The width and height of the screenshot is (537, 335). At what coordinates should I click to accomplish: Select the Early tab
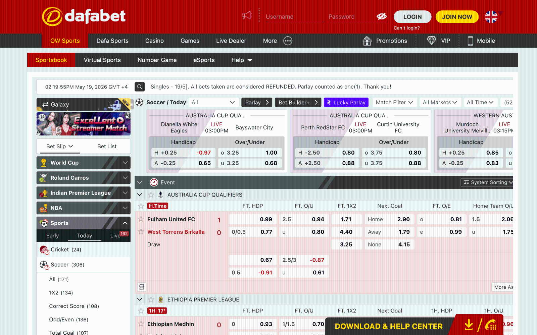[53, 236]
